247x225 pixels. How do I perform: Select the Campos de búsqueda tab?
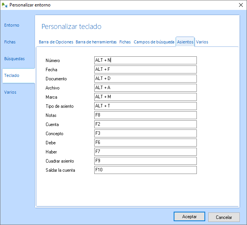(x=154, y=42)
